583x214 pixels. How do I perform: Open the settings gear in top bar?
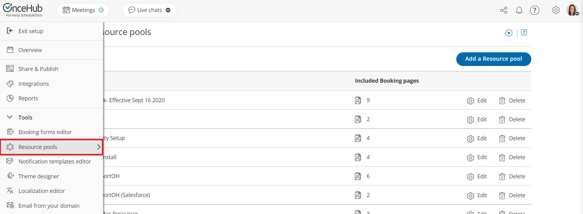click(x=556, y=10)
